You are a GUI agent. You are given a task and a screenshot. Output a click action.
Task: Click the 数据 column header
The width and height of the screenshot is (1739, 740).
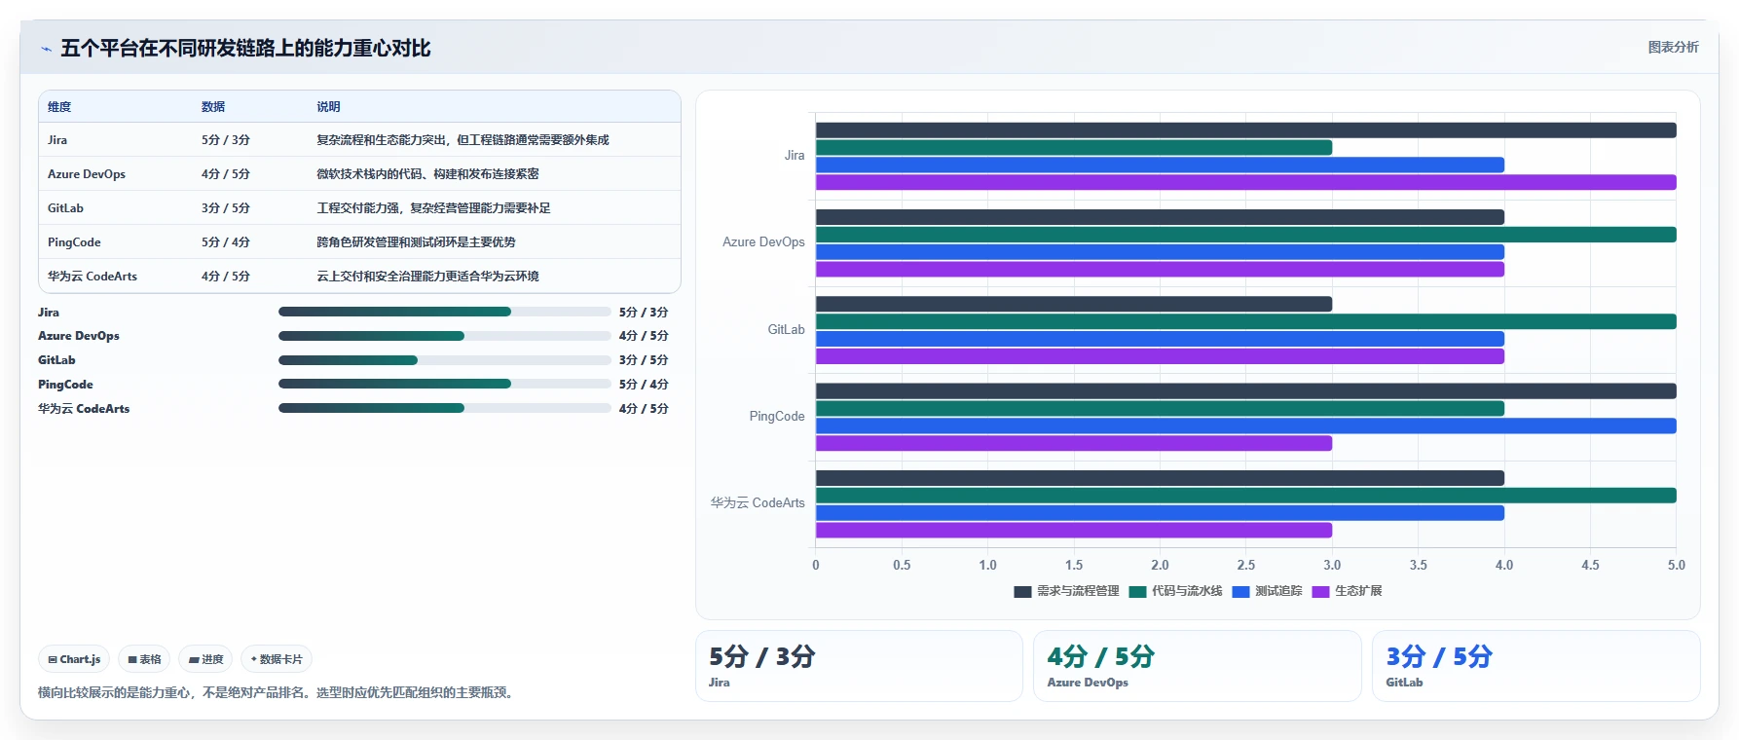[x=213, y=107]
